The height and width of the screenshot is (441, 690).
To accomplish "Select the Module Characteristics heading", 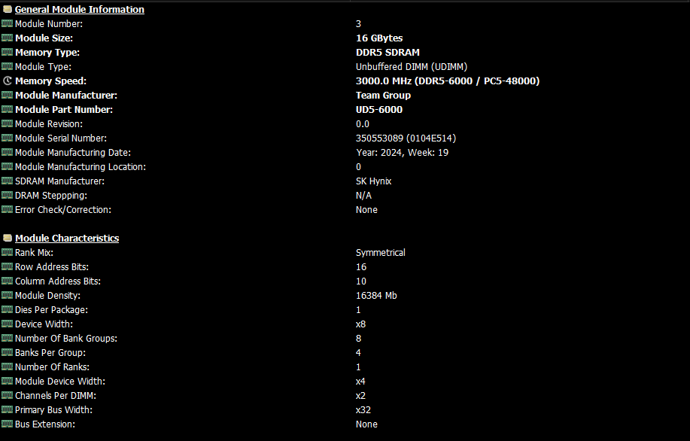I will [x=67, y=239].
